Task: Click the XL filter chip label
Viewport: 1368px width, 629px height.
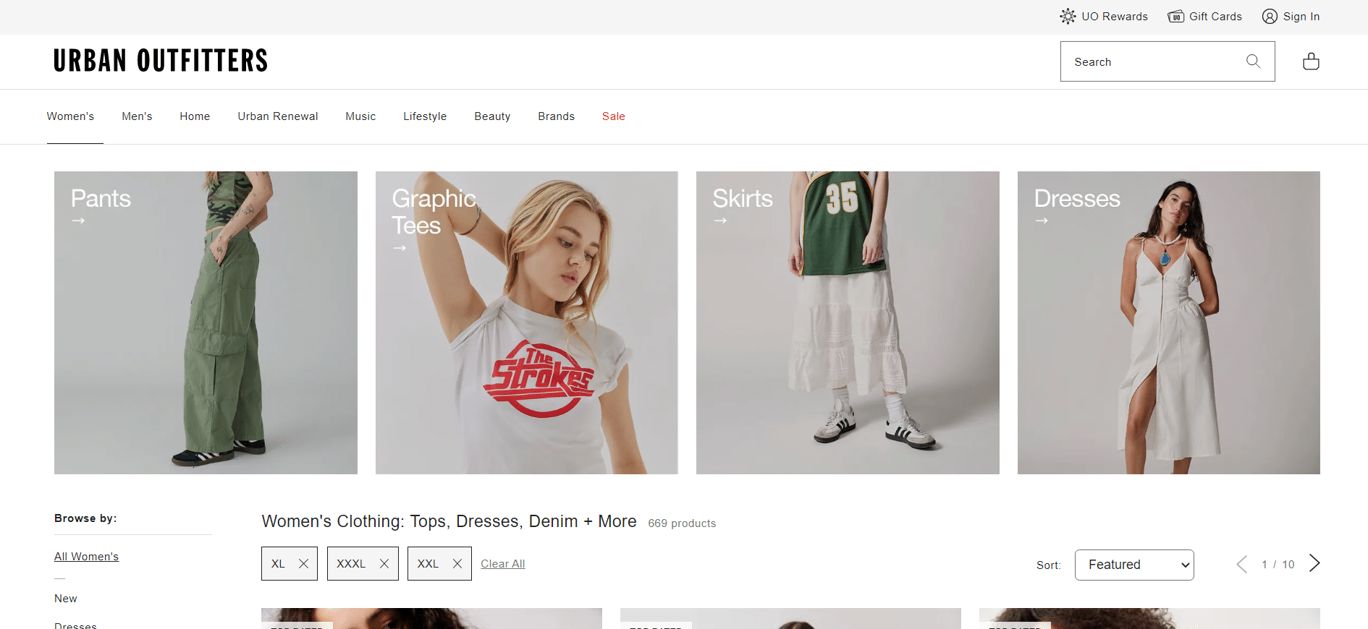Action: (x=278, y=564)
